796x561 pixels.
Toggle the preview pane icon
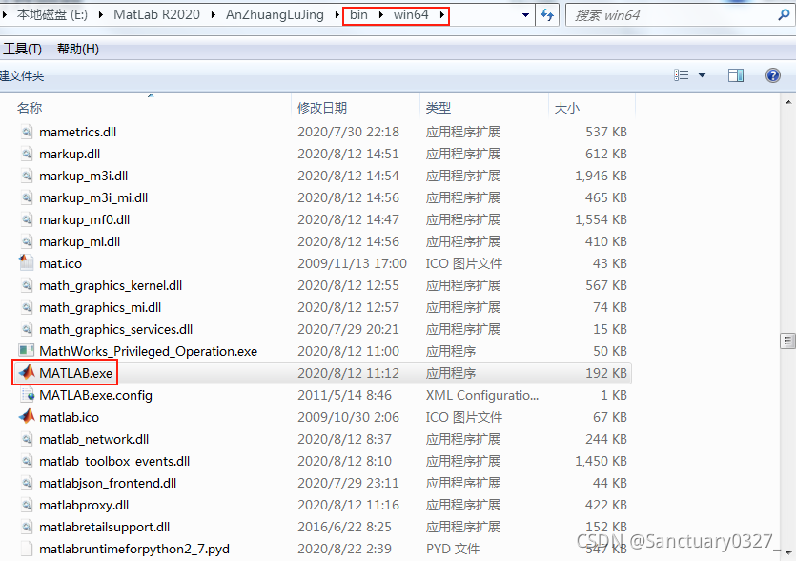click(x=736, y=75)
